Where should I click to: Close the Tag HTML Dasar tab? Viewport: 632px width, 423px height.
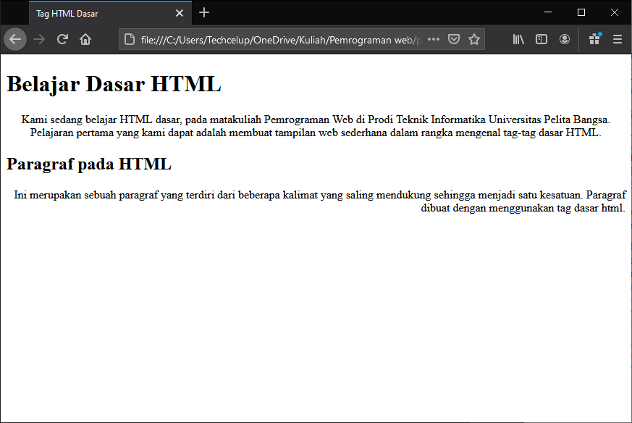[179, 12]
